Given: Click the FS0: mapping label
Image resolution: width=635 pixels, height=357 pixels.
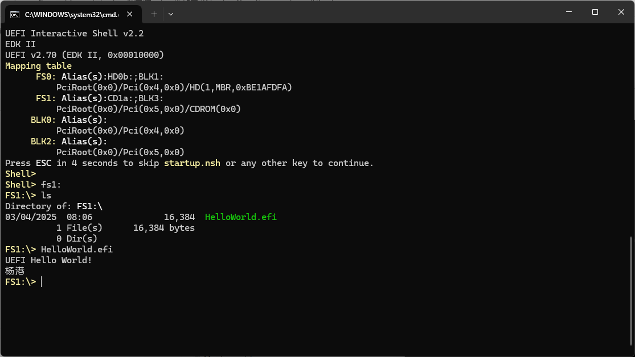Looking at the screenshot, I should click(x=46, y=77).
